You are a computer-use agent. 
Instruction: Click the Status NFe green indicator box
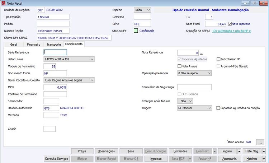click(136, 31)
